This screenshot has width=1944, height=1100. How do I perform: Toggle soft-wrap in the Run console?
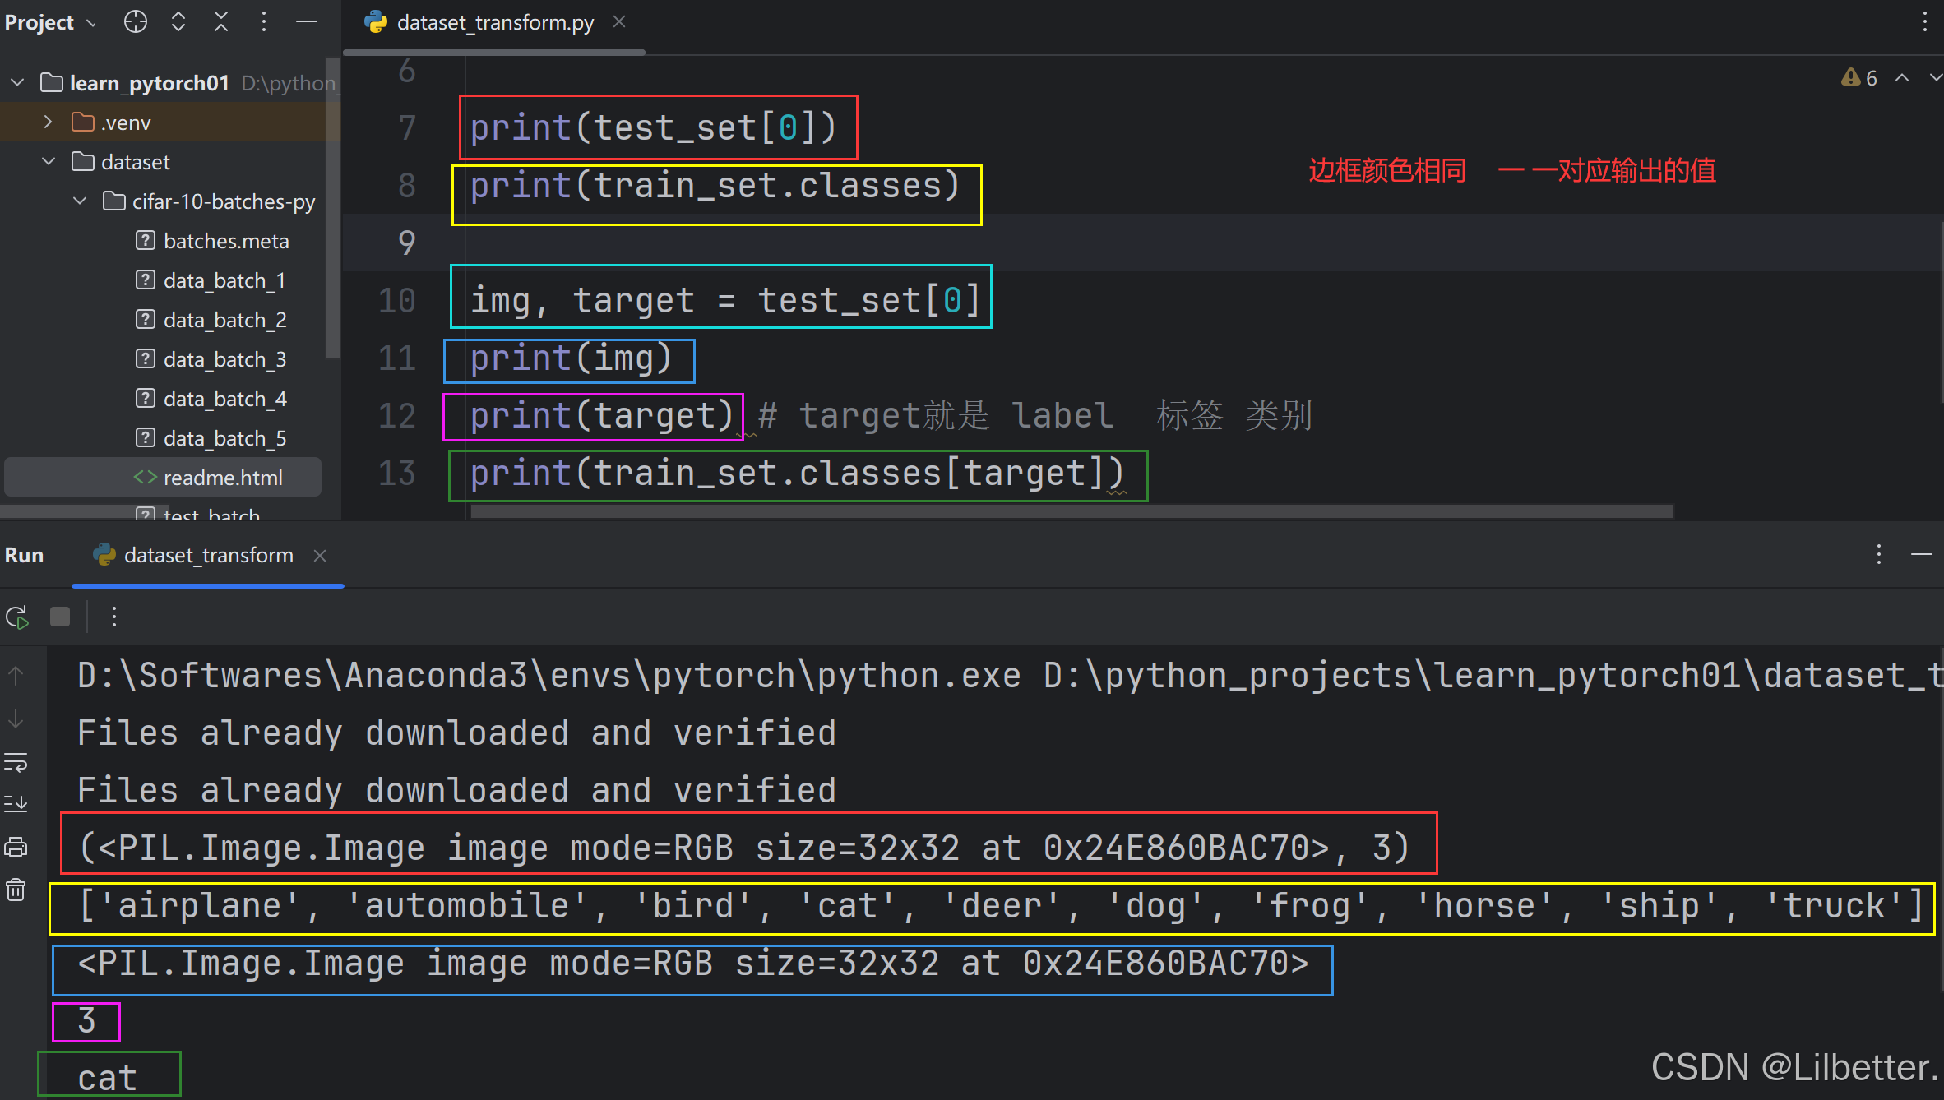16,762
